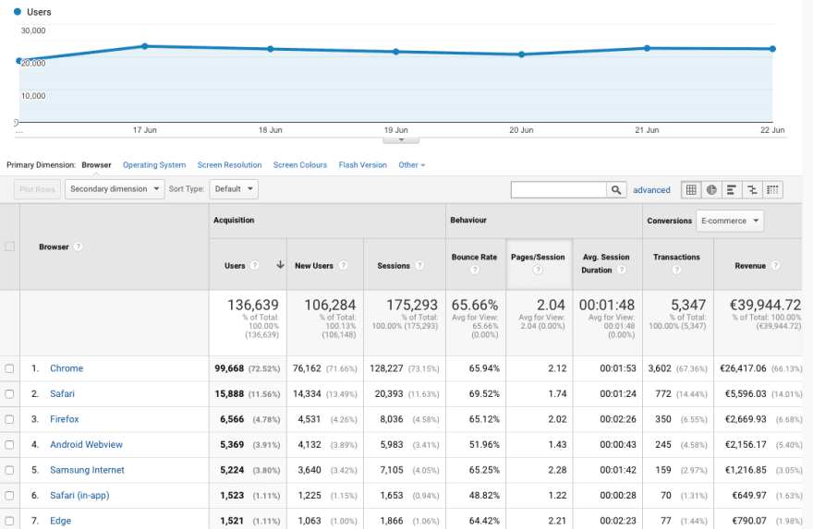Open help icon next to New Users header
The height and width of the screenshot is (529, 813).
coord(344,265)
